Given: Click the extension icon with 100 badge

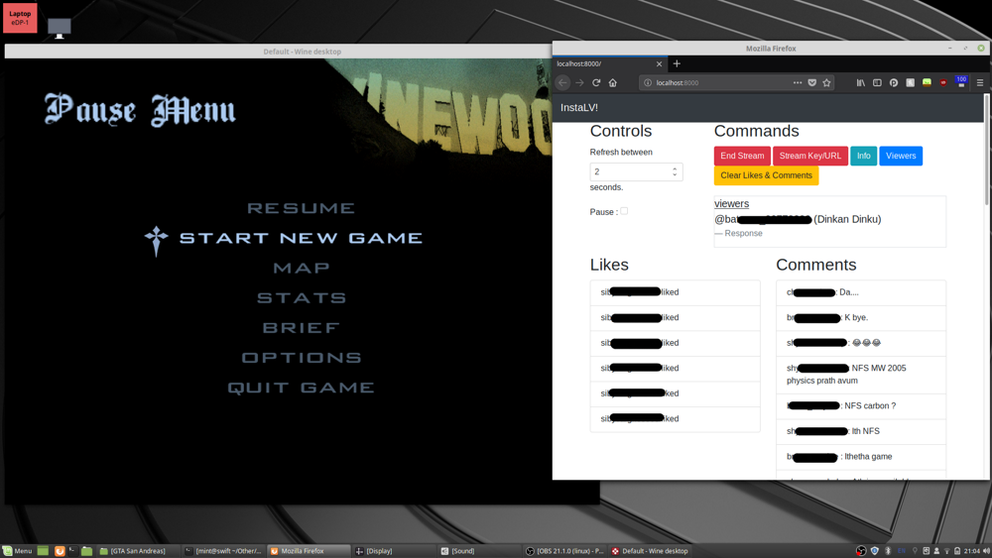Looking at the screenshot, I should tap(961, 82).
